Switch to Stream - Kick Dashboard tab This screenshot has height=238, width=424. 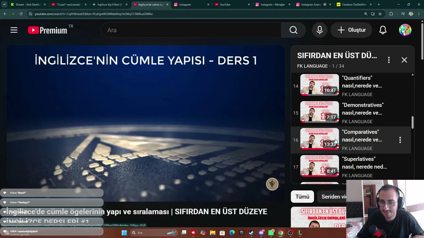[28, 5]
